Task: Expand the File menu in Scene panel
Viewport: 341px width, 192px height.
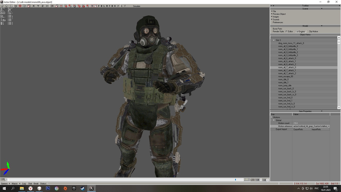Action: click(x=274, y=12)
